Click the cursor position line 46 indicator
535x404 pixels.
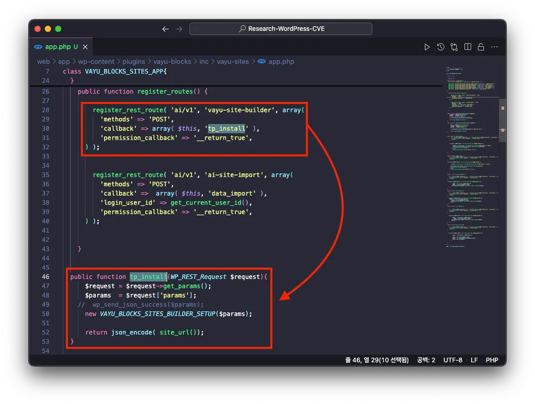click(377, 360)
